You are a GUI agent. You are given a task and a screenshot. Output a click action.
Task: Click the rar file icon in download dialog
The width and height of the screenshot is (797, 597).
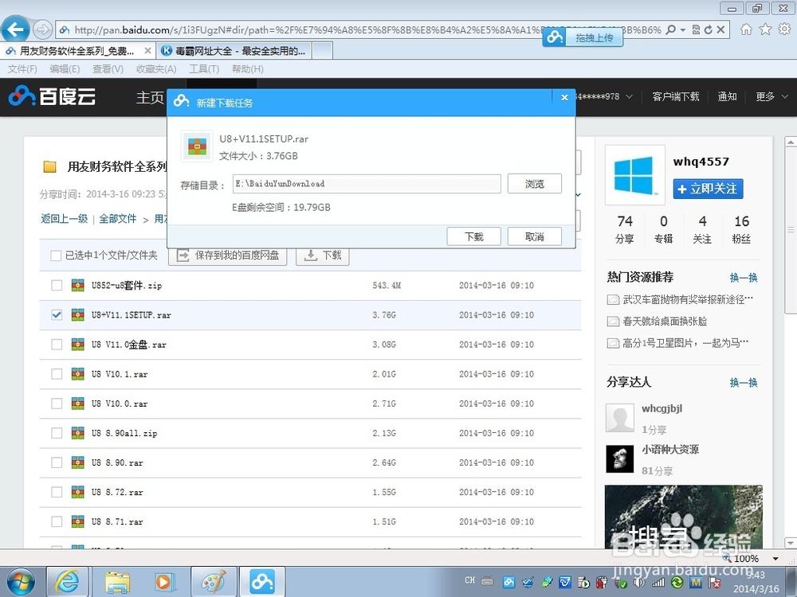click(x=197, y=146)
